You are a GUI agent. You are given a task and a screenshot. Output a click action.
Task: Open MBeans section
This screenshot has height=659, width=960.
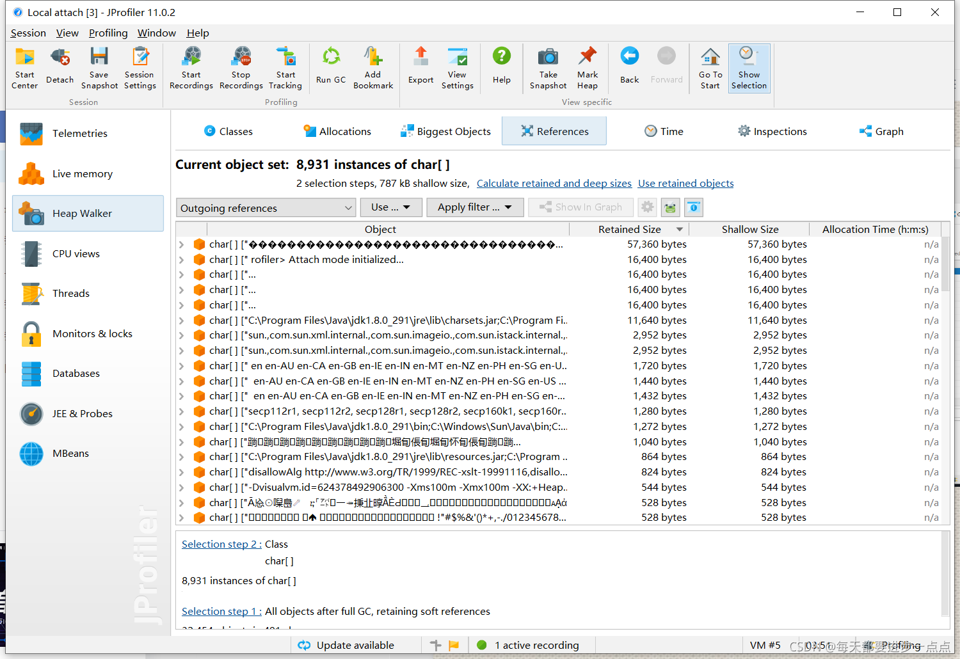88,453
